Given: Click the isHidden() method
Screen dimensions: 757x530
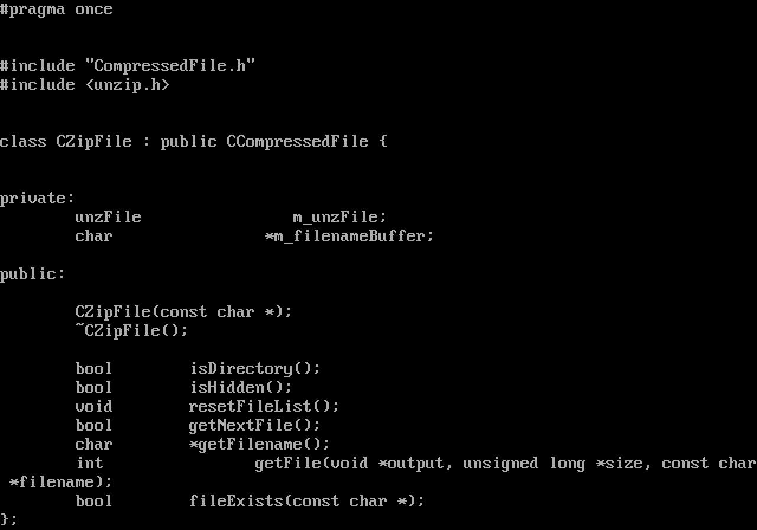Looking at the screenshot, I should (241, 388).
